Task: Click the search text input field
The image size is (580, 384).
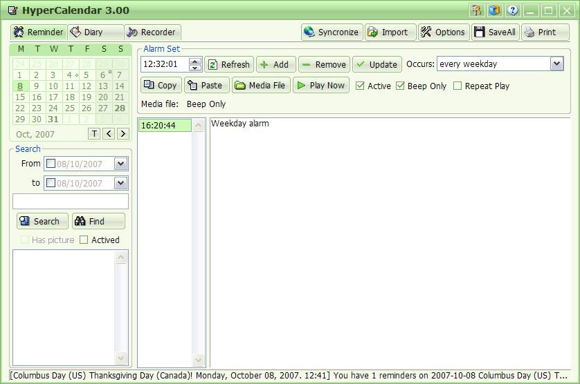Action: coord(71,202)
